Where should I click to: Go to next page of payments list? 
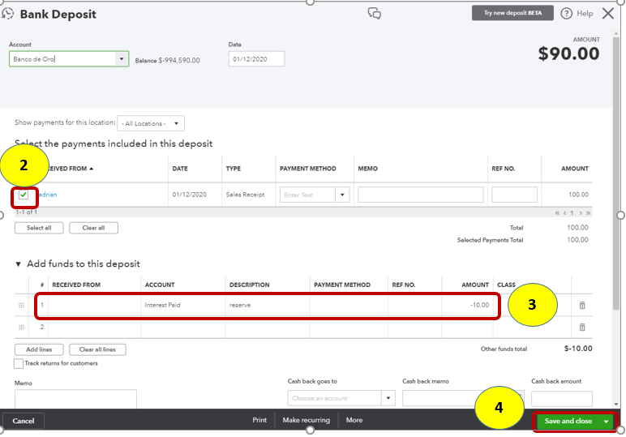581,213
